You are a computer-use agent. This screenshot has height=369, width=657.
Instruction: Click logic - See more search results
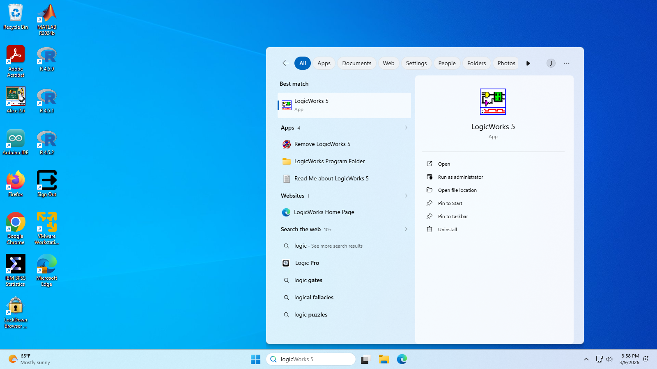[x=344, y=246]
